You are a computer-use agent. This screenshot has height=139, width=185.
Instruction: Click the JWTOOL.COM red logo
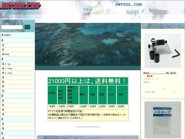point(21,6)
